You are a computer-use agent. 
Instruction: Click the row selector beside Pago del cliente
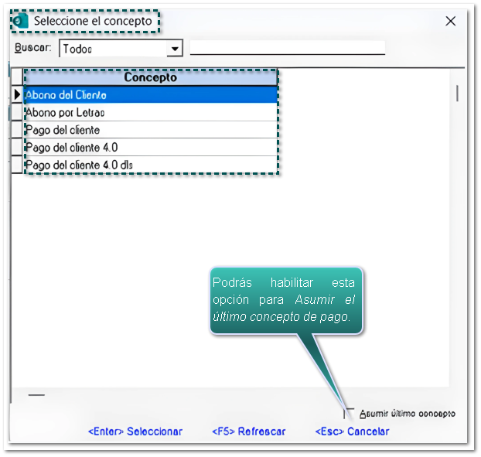(17, 130)
